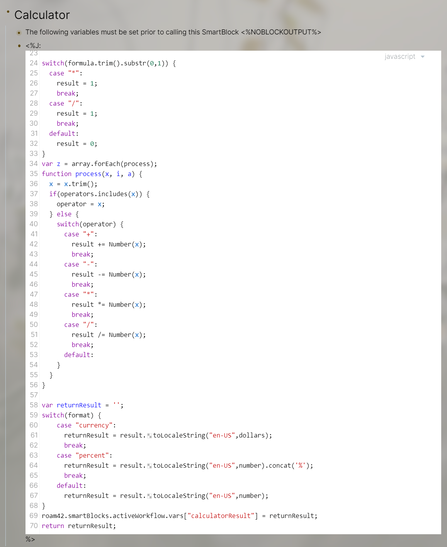Click the hidden character marker on line 61
The image size is (447, 547).
pos(150,435)
